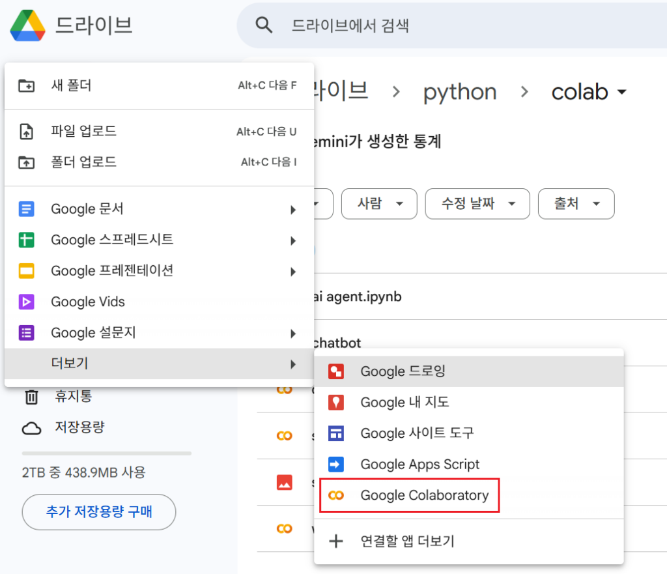Click the Google Vids purple icon

tap(27, 302)
